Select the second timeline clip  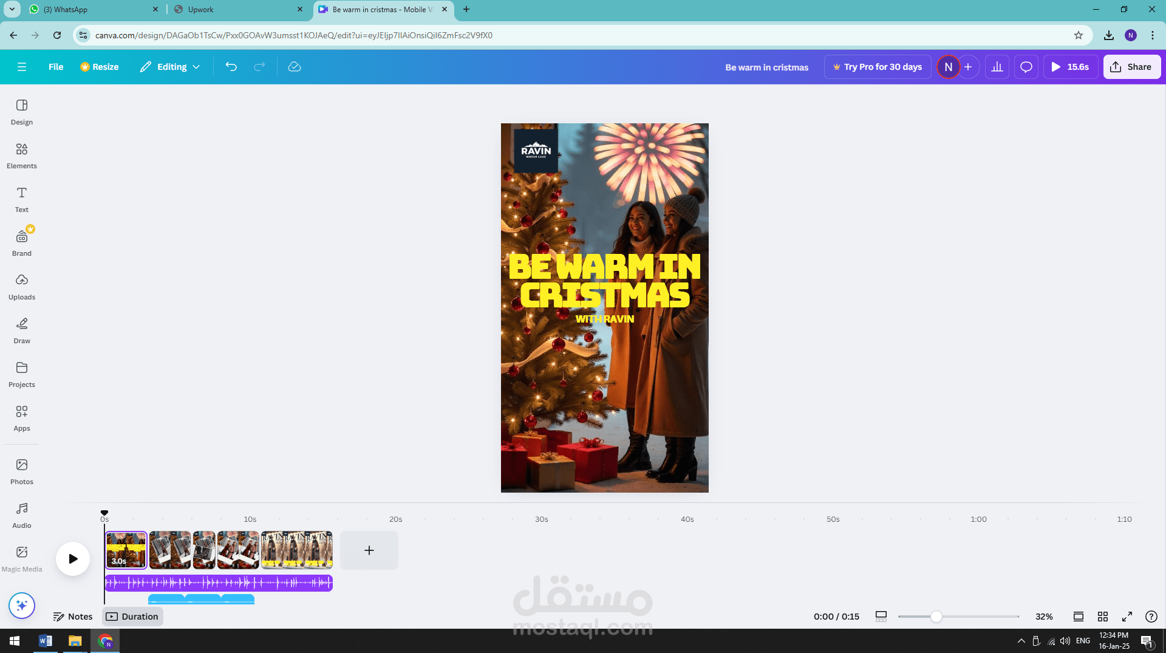click(x=170, y=550)
